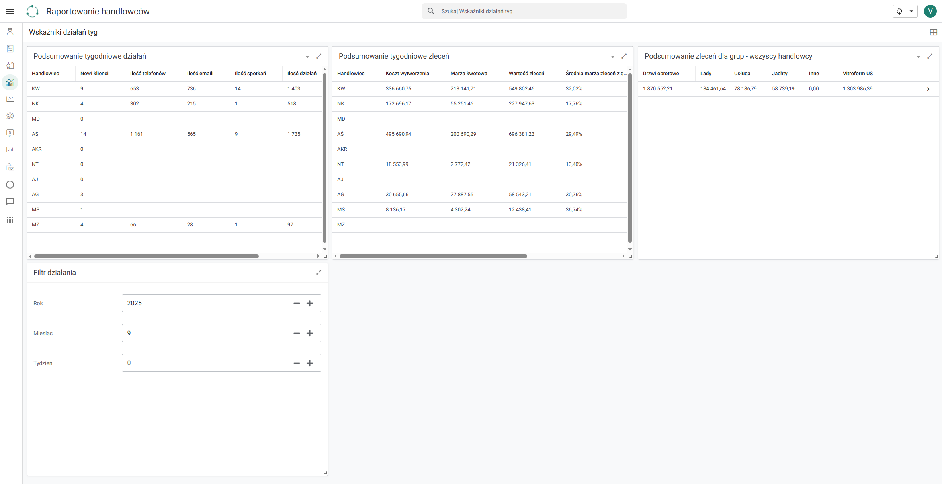Open the apps grid icon in sidebar
The width and height of the screenshot is (942, 484).
point(10,220)
